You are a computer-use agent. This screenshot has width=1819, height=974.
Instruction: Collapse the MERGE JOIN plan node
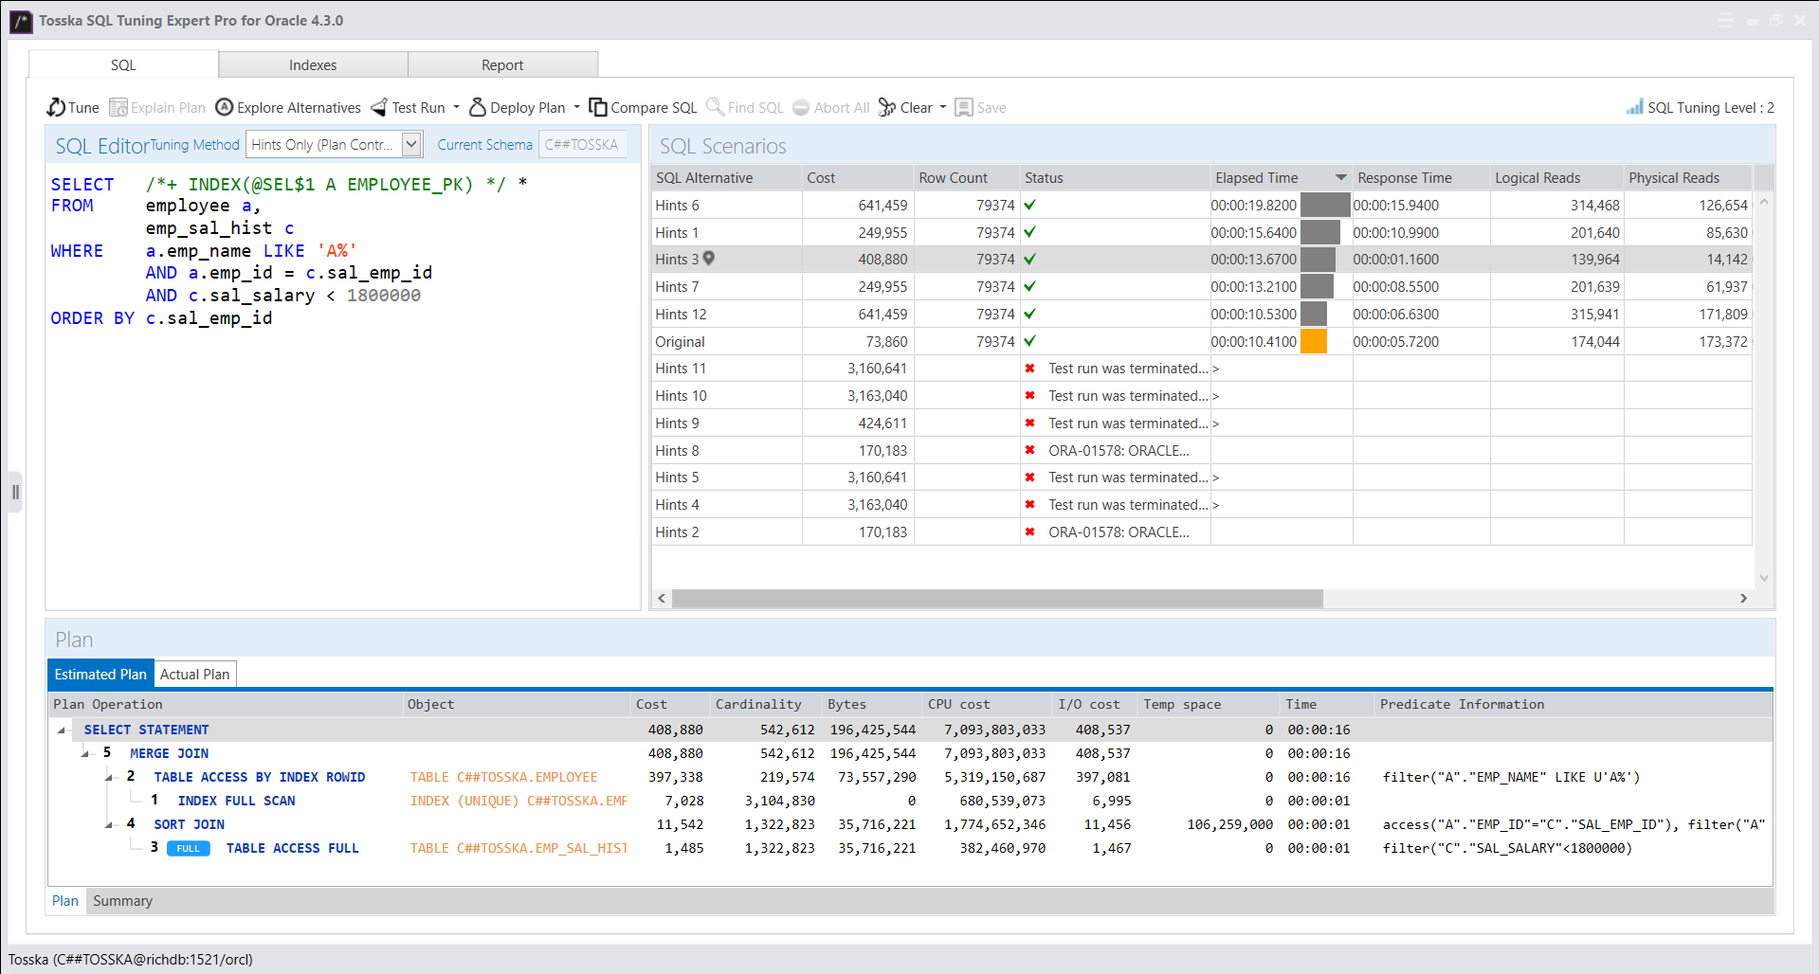(85, 754)
